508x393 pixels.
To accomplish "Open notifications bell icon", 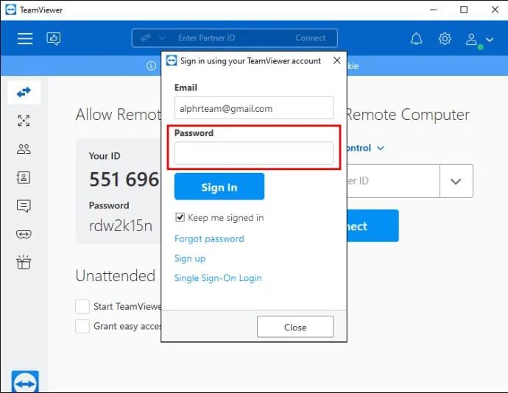I will tap(416, 39).
